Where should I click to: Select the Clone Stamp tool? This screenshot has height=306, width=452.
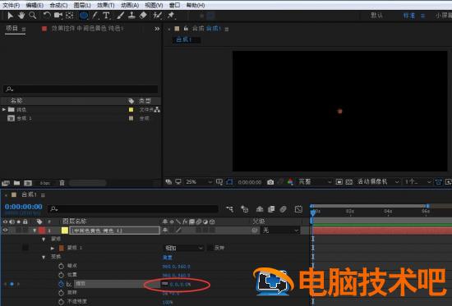(131, 16)
